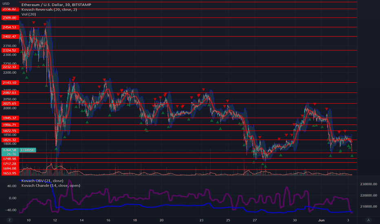Image resolution: width=380 pixels, height=224 pixels.
Task: Click the Z button at bottom-left corner
Action: click(x=10, y=220)
